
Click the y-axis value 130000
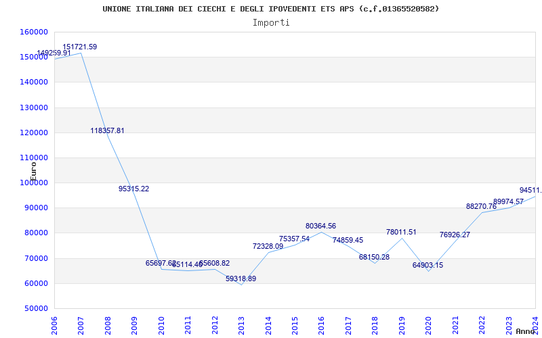coord(35,107)
